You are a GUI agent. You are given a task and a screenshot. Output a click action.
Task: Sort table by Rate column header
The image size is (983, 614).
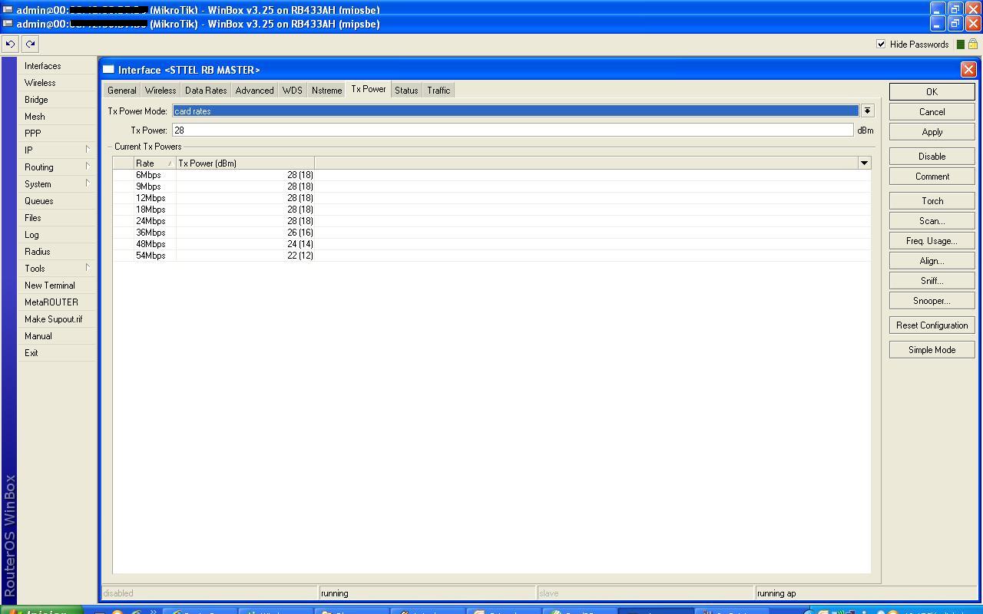[x=155, y=163]
